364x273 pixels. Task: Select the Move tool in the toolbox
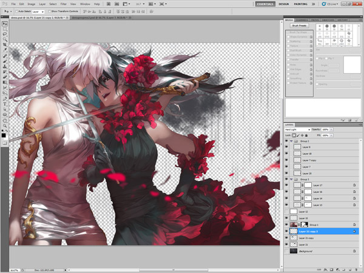(5, 24)
